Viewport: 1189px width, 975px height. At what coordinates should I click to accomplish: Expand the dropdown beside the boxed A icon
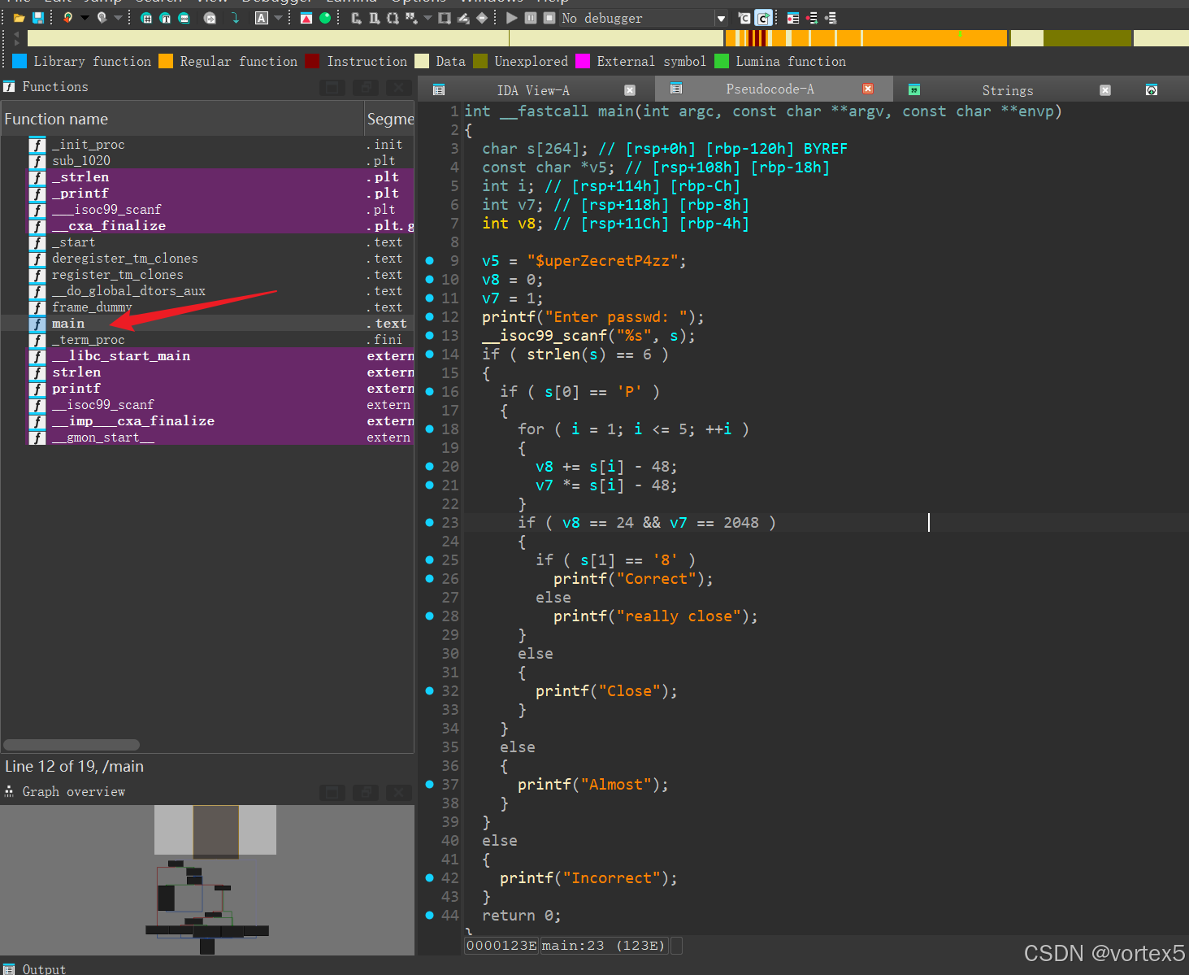(x=278, y=18)
